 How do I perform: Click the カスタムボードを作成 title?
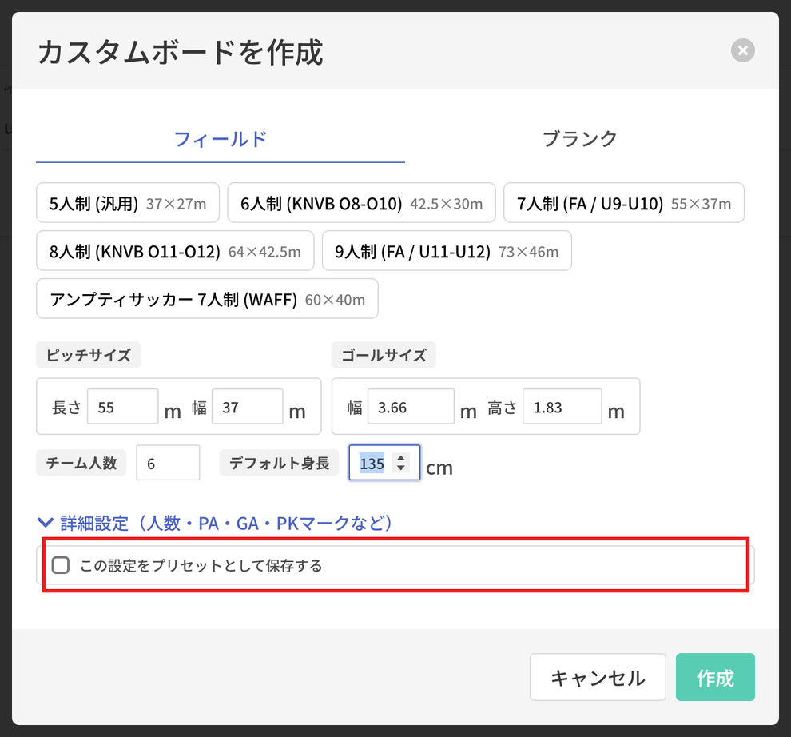[180, 52]
